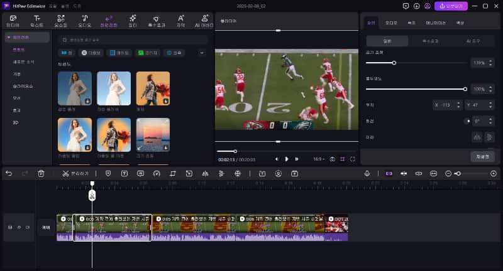
Task: Open the 16:9 aspect ratio dropdown
Action: tap(318, 159)
